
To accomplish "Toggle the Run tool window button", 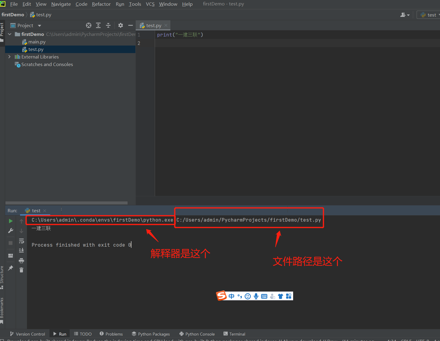I will (x=60, y=334).
